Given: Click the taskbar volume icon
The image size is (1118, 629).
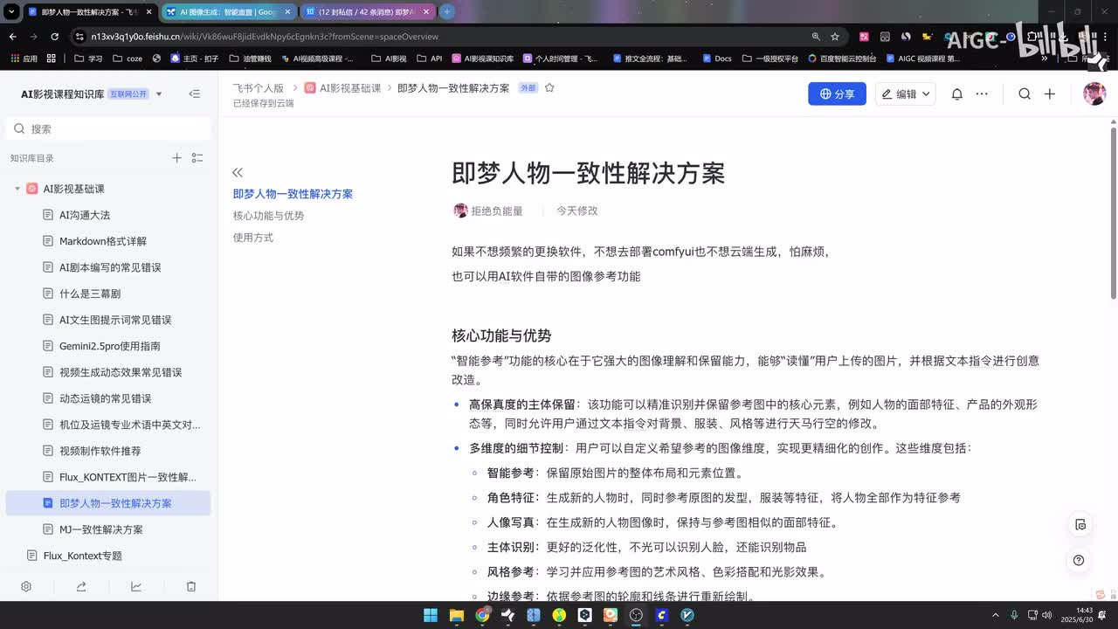Looking at the screenshot, I should [x=1046, y=615].
